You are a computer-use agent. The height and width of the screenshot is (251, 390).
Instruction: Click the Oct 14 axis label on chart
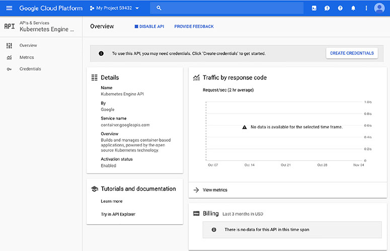[250, 165]
